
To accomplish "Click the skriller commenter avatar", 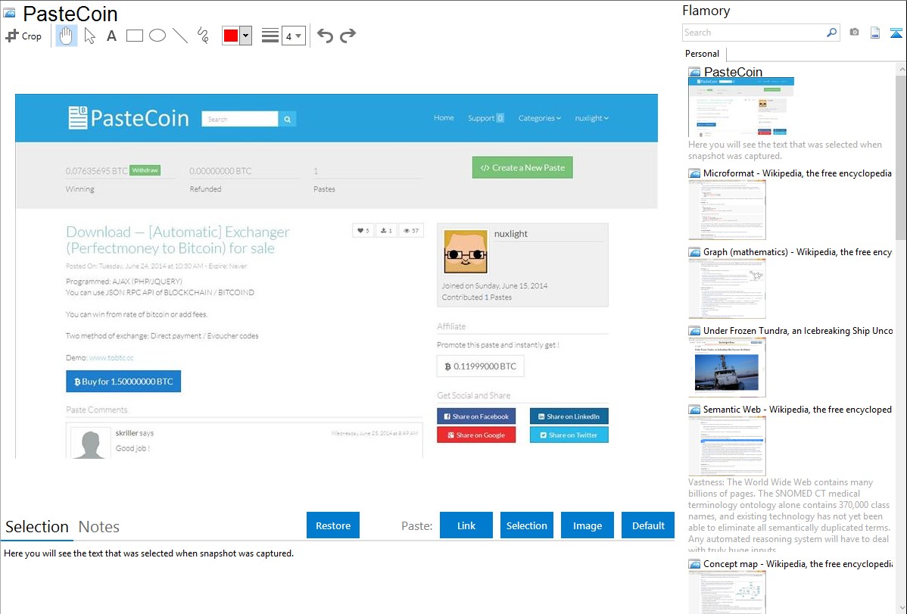I will [90, 443].
